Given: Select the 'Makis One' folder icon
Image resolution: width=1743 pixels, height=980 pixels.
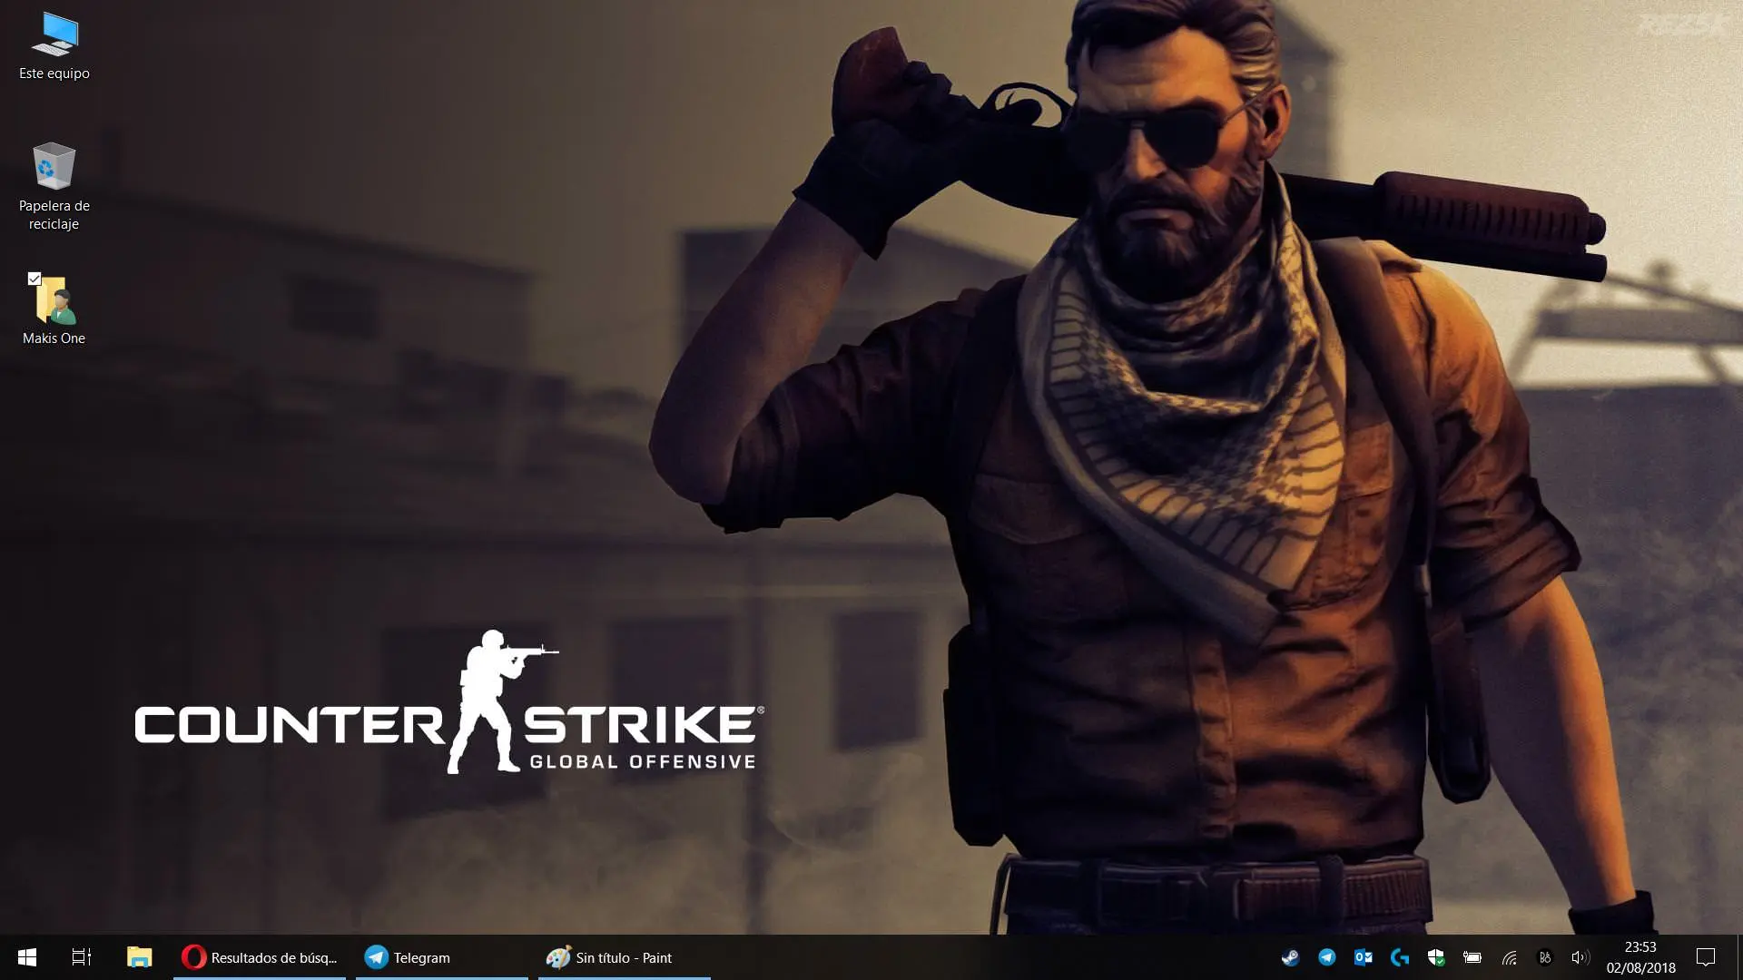Looking at the screenshot, I should (54, 309).
